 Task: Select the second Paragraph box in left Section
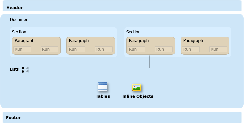91,46
